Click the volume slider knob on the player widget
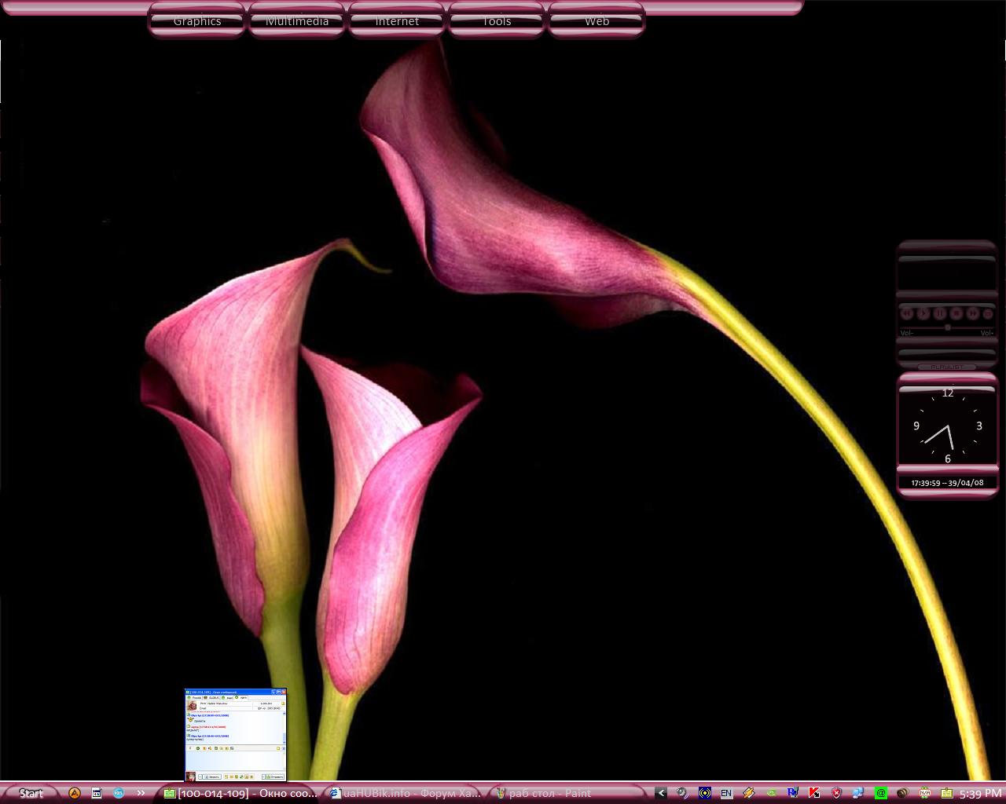This screenshot has width=1006, height=804. click(x=948, y=327)
